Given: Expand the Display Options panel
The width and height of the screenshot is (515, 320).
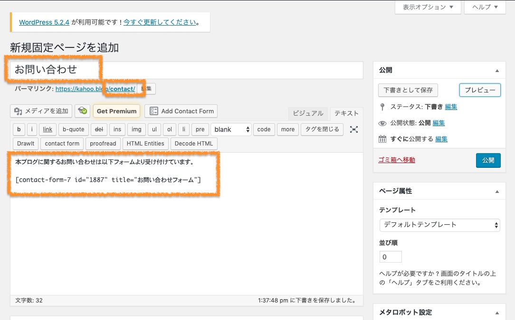Looking at the screenshot, I should point(428,7).
